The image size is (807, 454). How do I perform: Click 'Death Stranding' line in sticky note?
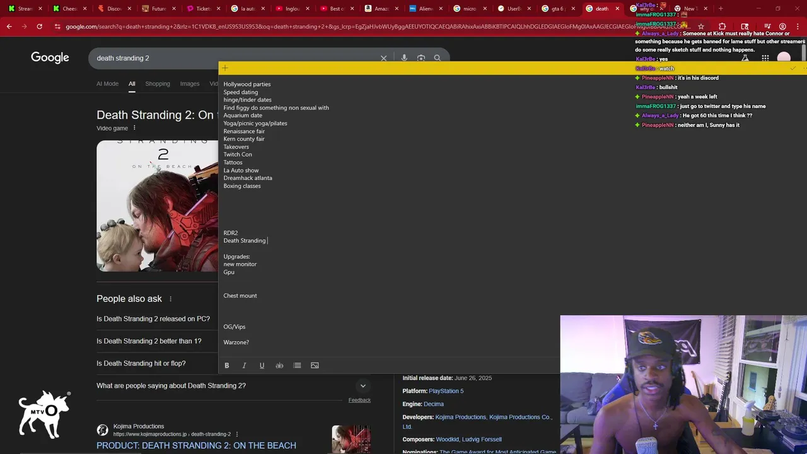[245, 241]
